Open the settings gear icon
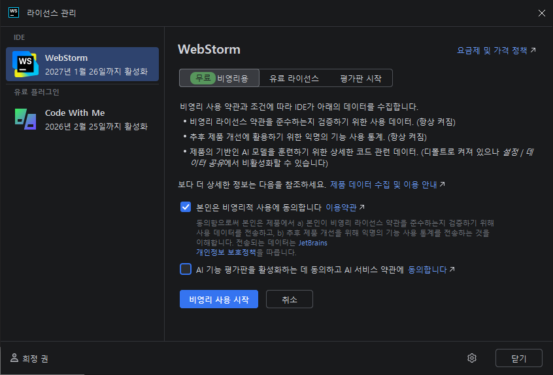The width and height of the screenshot is (553, 375). (x=472, y=358)
